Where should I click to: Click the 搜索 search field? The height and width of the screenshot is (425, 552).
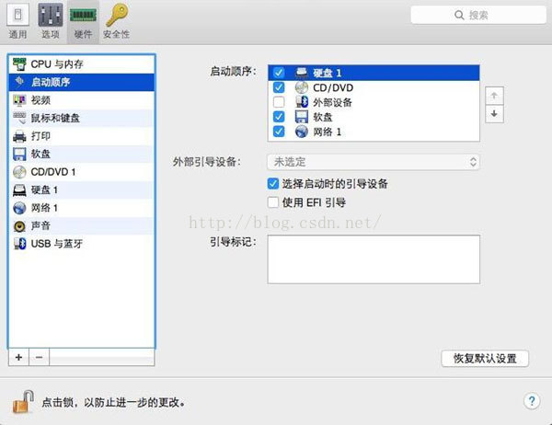478,15
